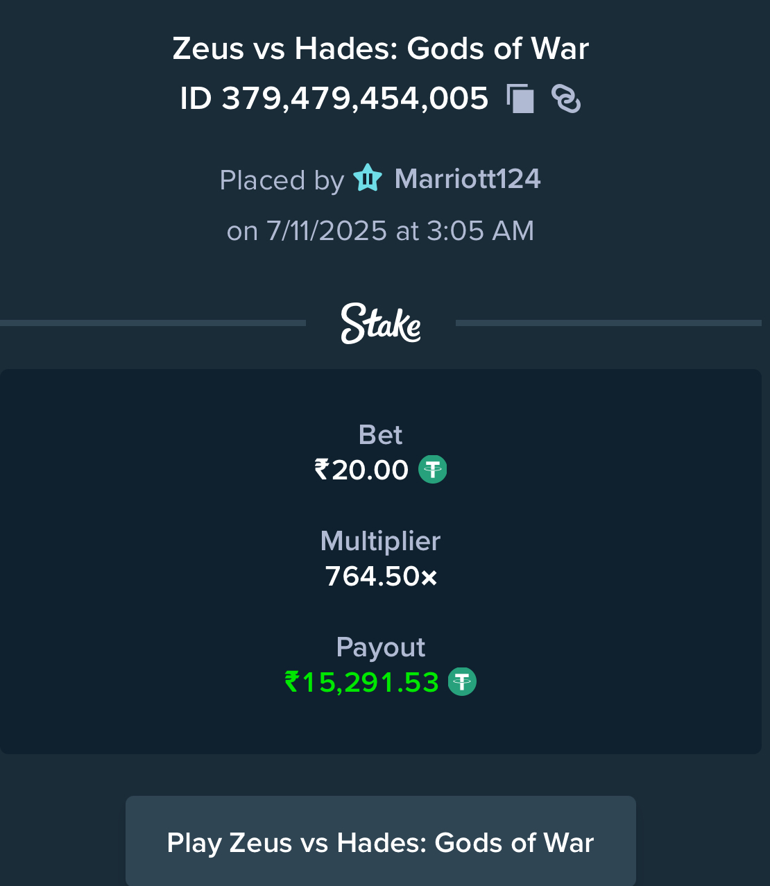This screenshot has width=770, height=886.
Task: Click the Tether icon beside the payout amount
Action: 462,681
